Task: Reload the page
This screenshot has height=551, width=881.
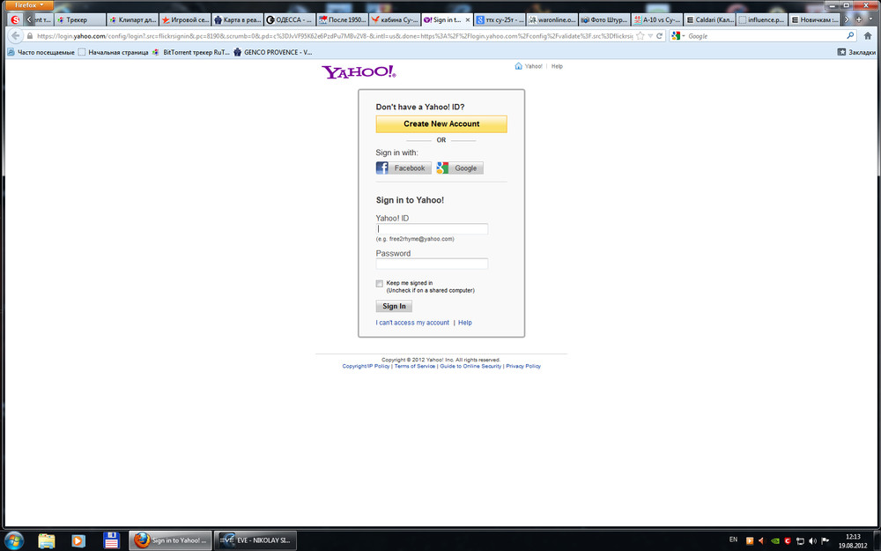Action: pyautogui.click(x=660, y=36)
